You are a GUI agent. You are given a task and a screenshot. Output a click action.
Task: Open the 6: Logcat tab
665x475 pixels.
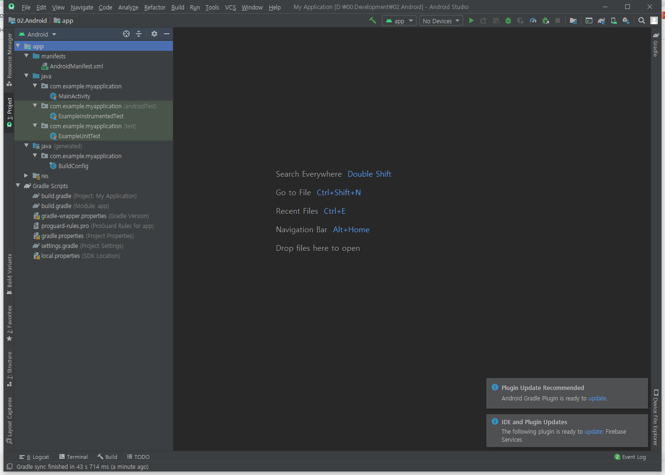[x=34, y=457]
